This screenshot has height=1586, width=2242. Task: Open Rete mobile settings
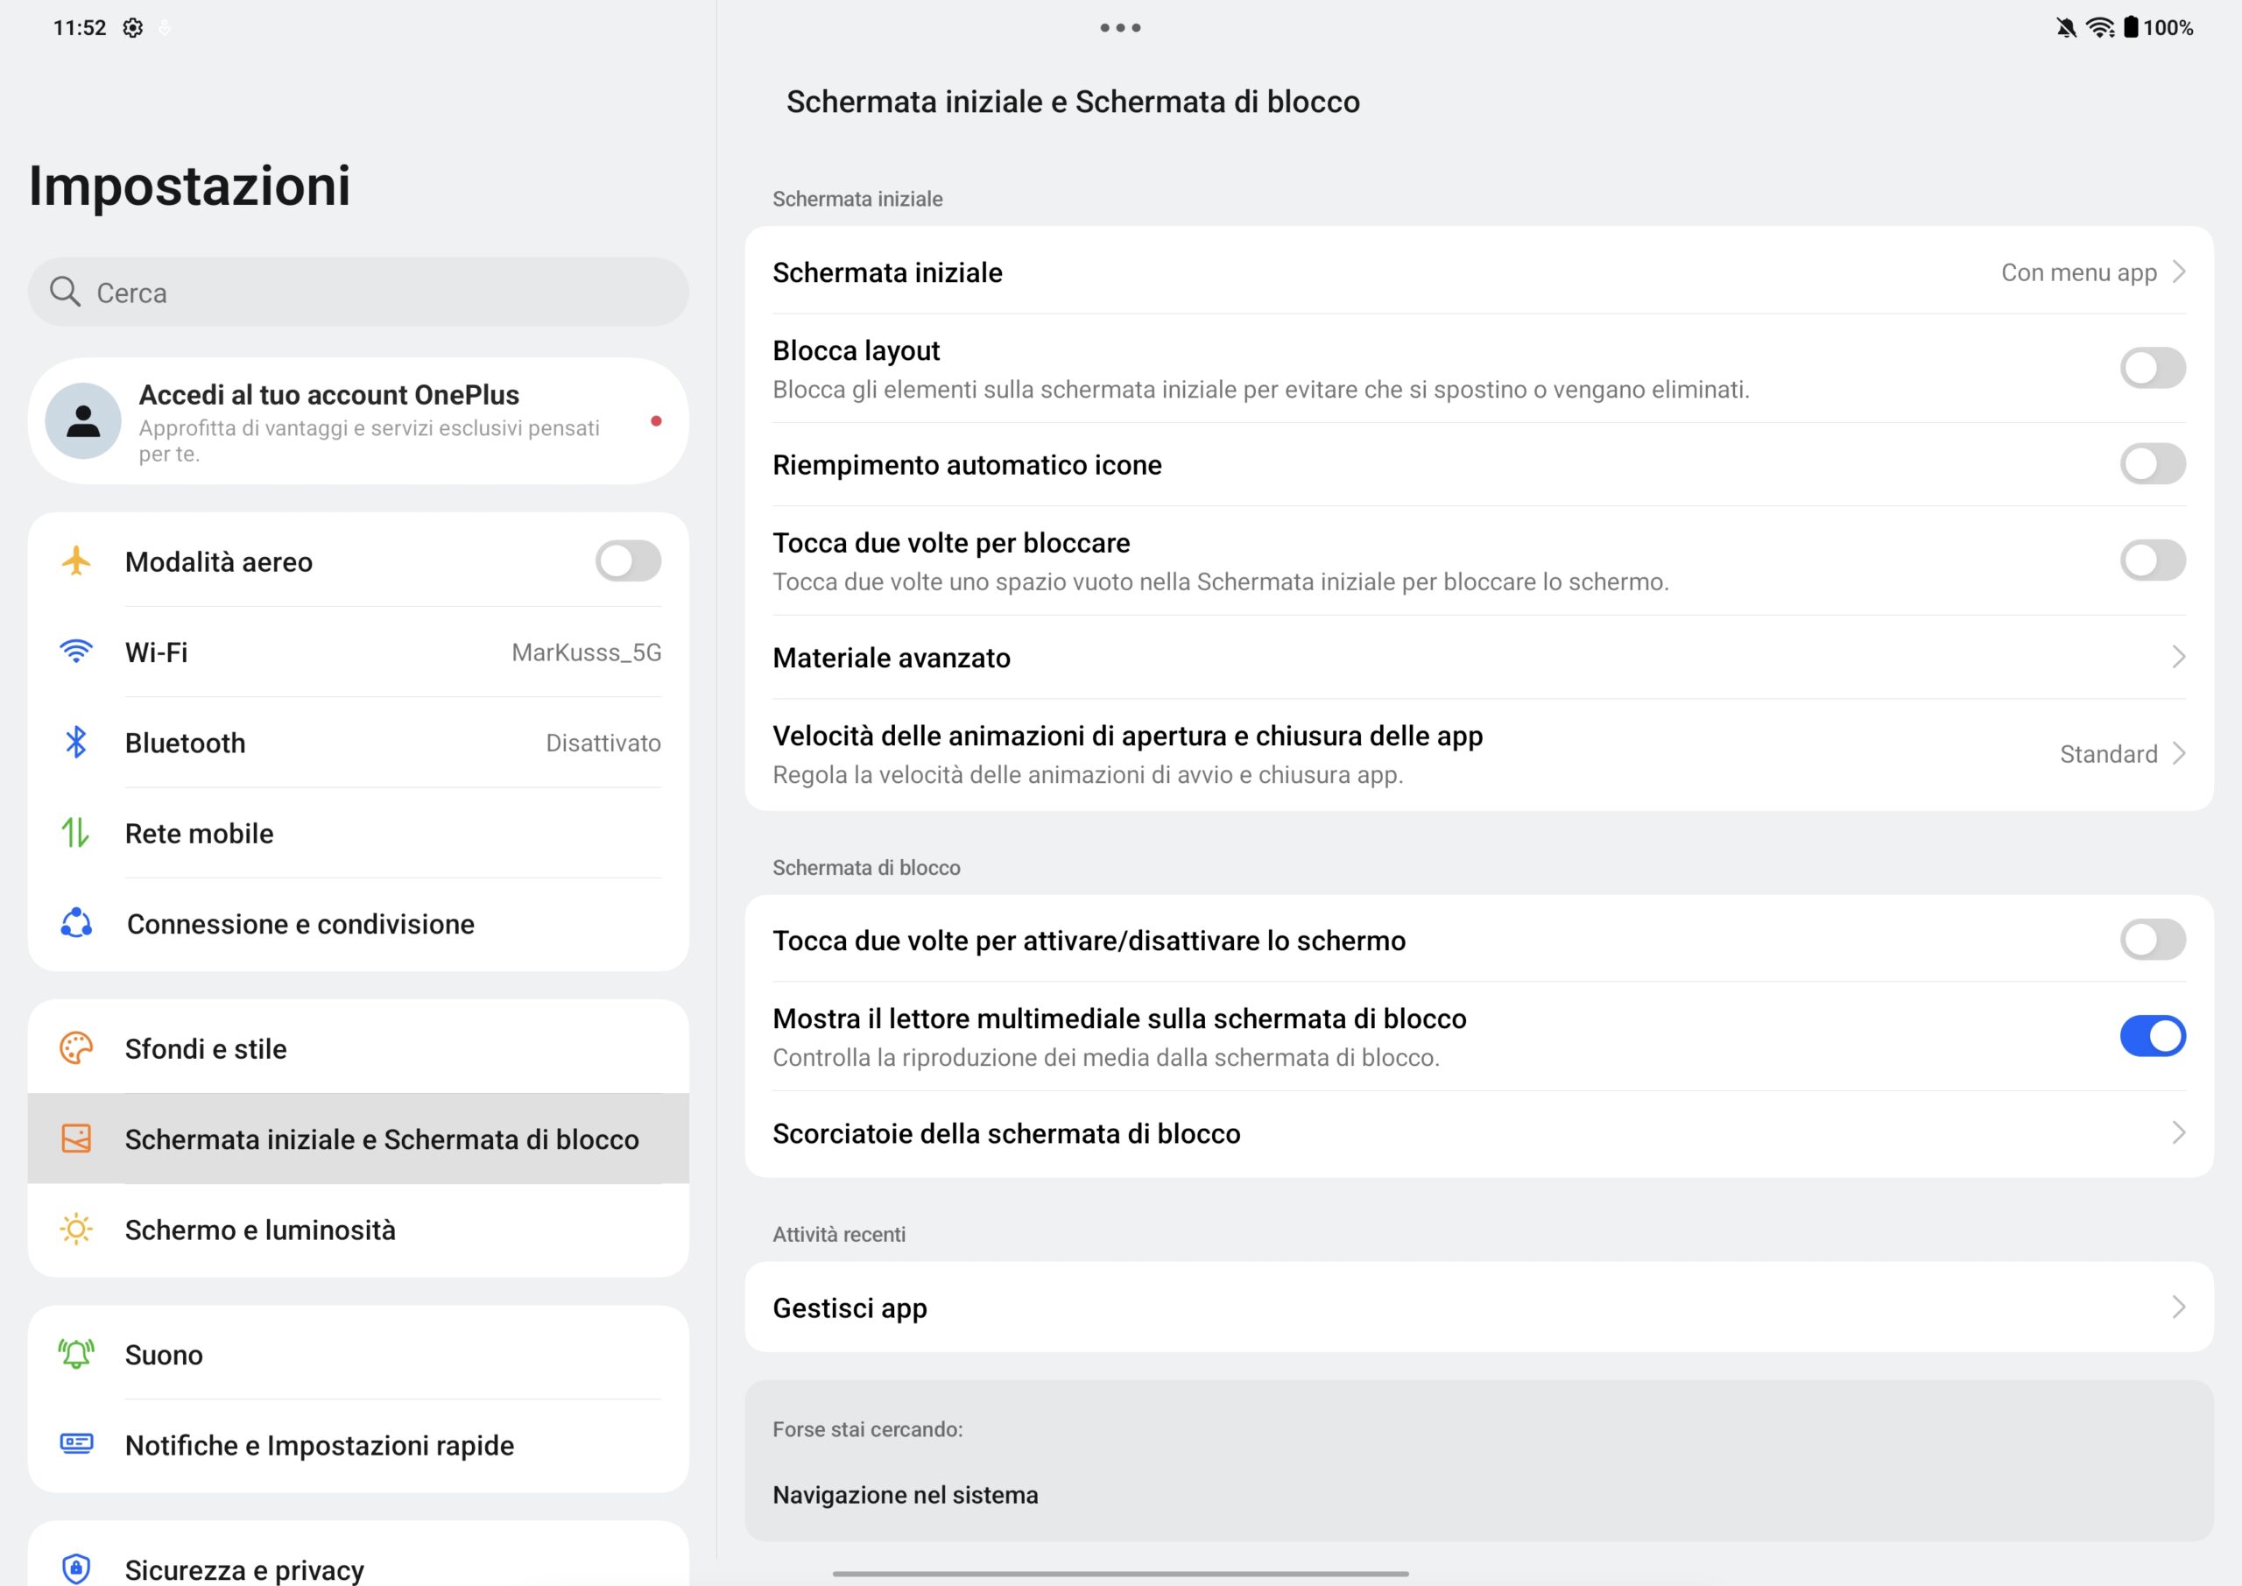point(358,833)
